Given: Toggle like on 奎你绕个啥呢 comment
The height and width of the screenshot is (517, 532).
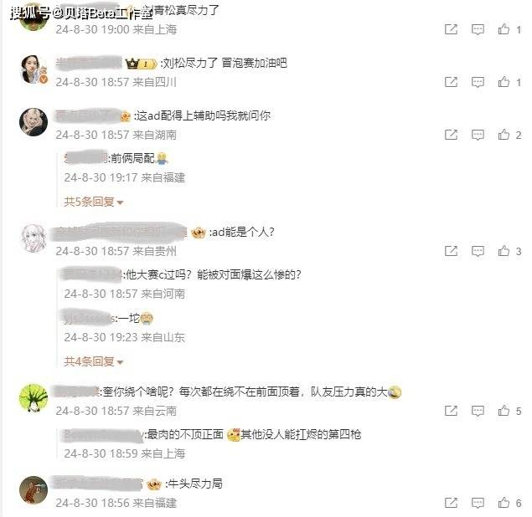Looking at the screenshot, I should 504,411.
